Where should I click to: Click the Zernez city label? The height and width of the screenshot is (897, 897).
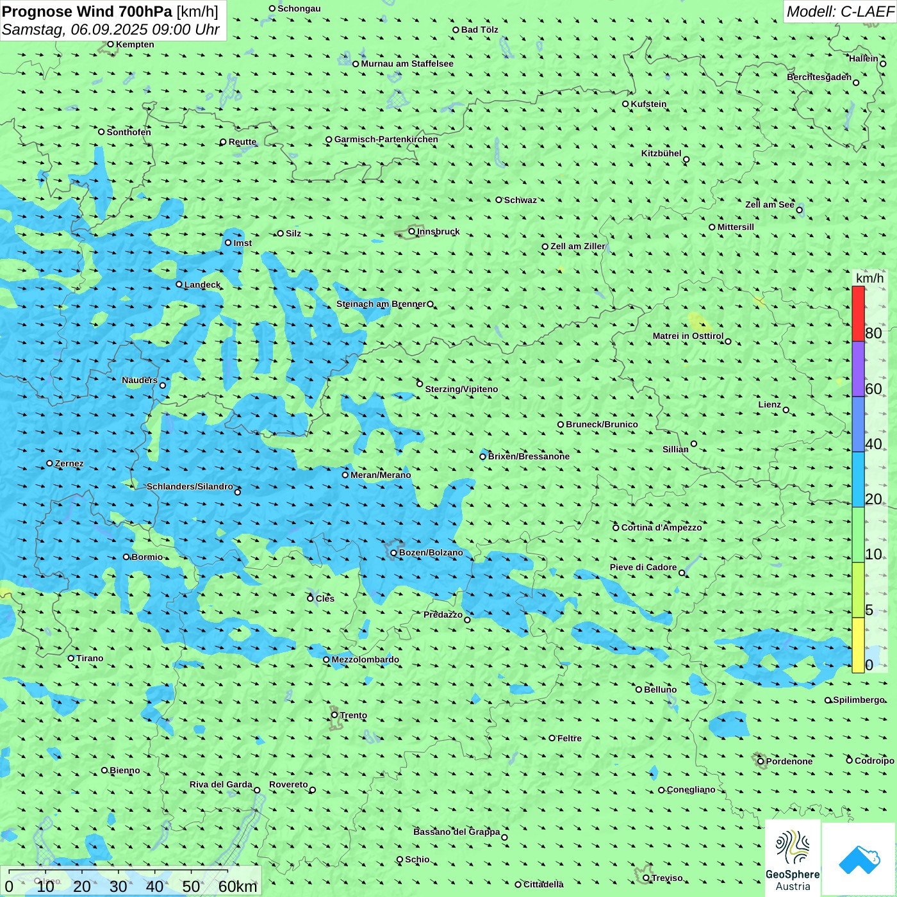click(x=69, y=463)
